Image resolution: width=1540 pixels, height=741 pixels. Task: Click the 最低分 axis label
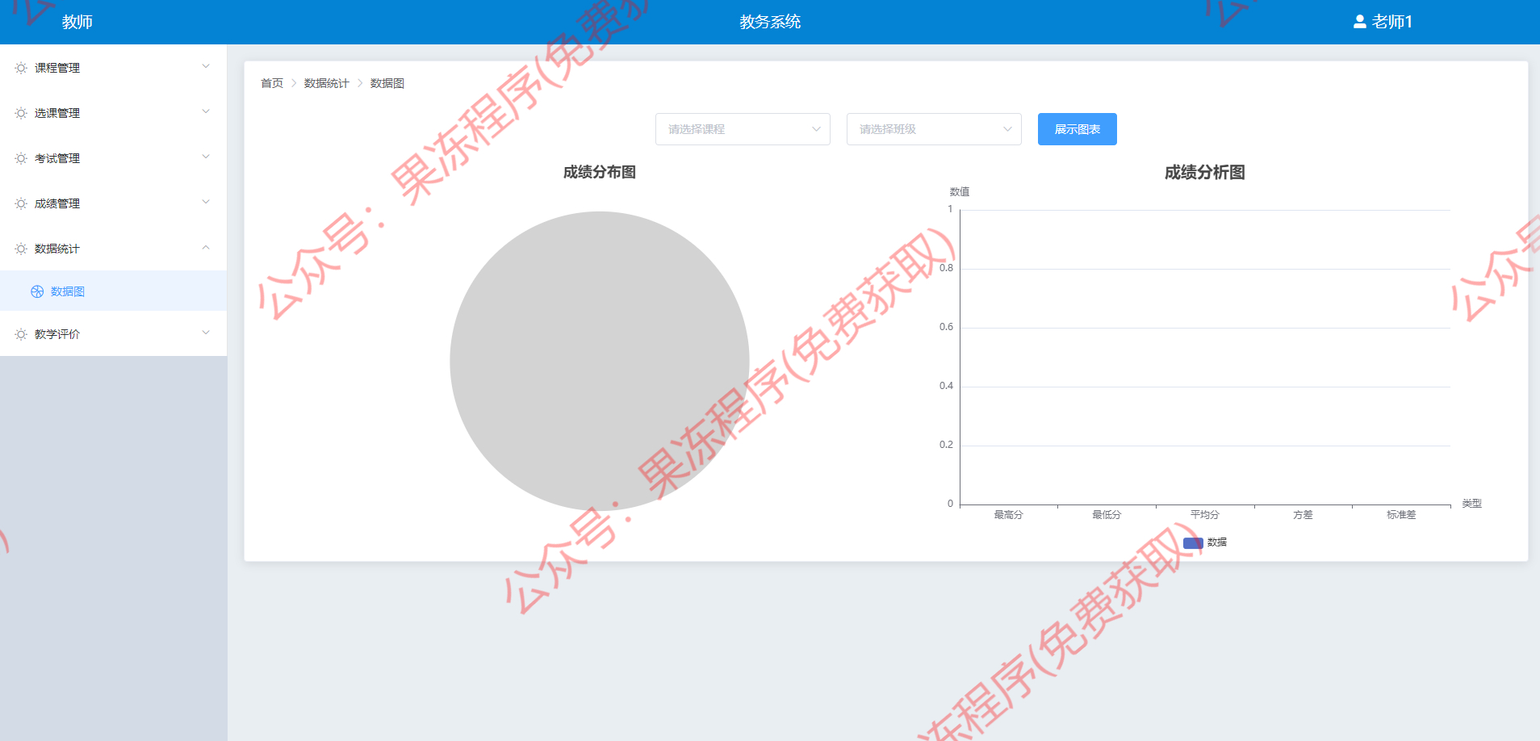[x=1107, y=515]
